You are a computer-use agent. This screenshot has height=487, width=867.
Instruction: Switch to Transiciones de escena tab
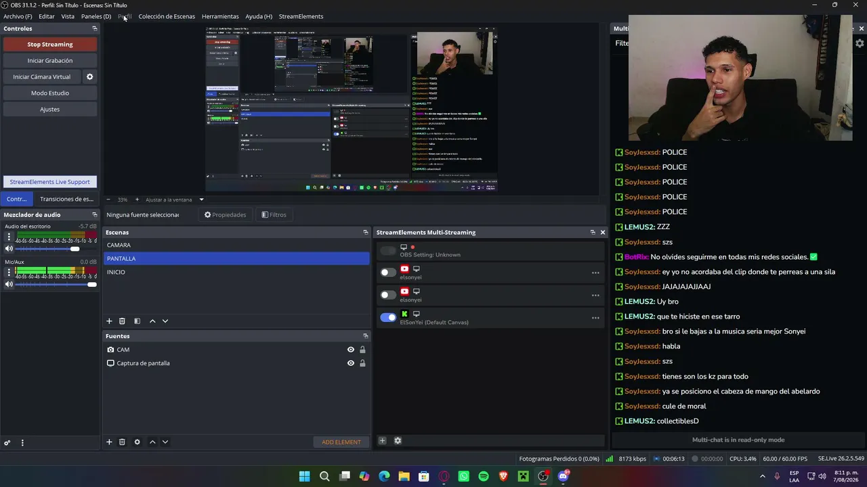[66, 200]
